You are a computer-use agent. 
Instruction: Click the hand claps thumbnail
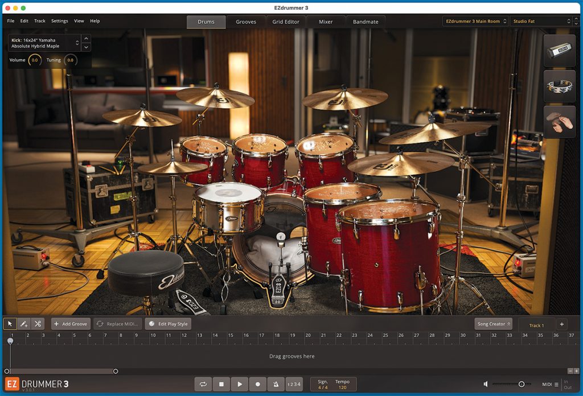pyautogui.click(x=559, y=122)
